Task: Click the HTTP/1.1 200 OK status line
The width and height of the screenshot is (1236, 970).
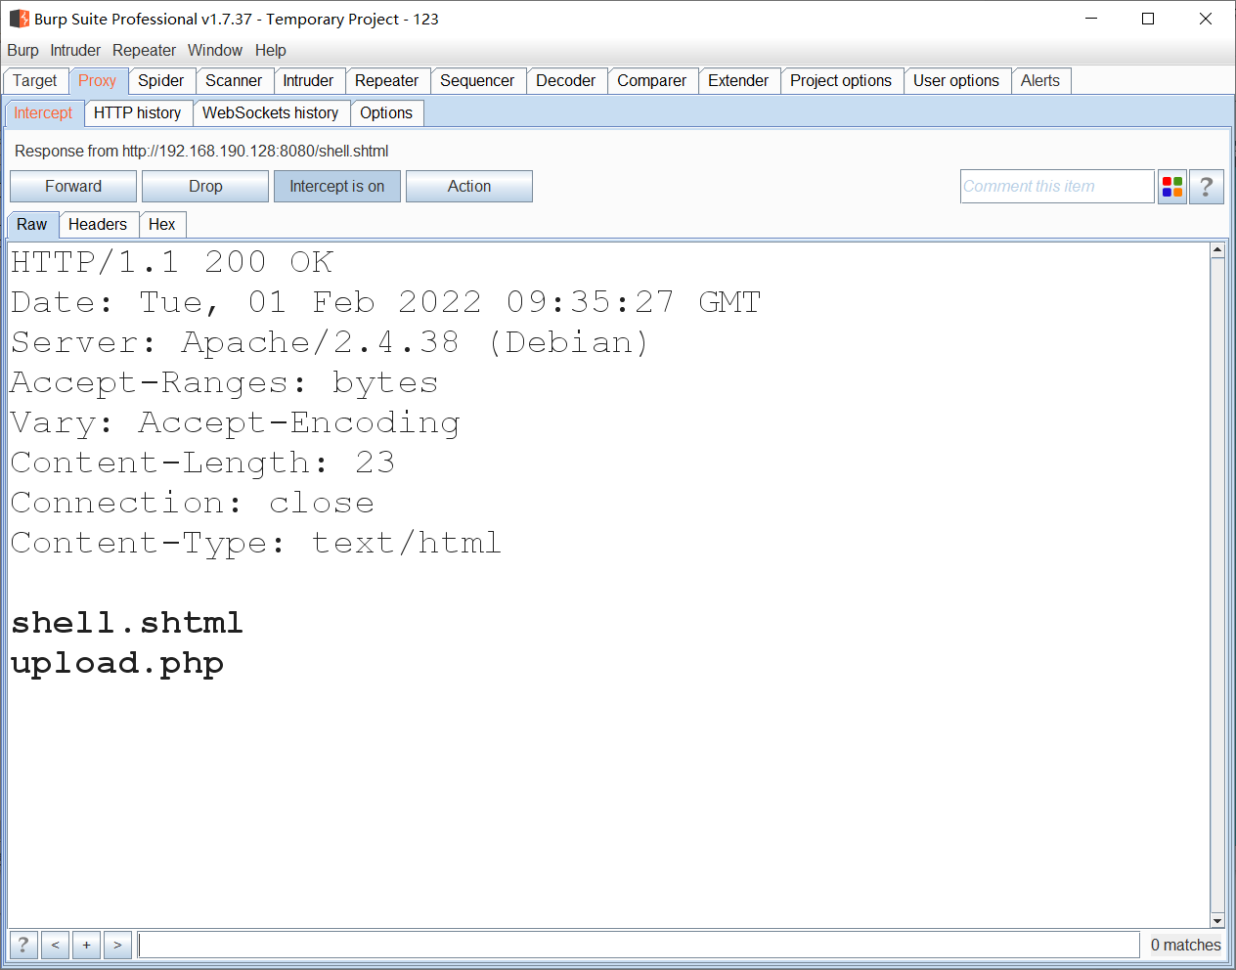Action: [x=172, y=262]
